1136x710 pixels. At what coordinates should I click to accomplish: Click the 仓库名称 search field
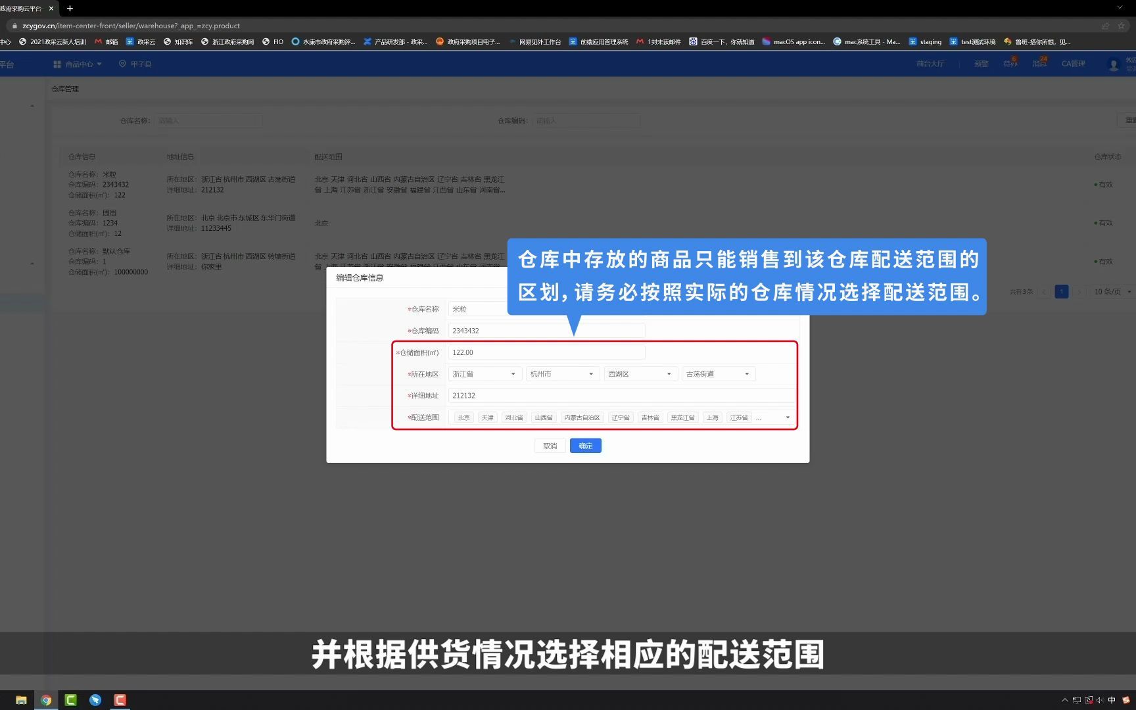(x=208, y=121)
